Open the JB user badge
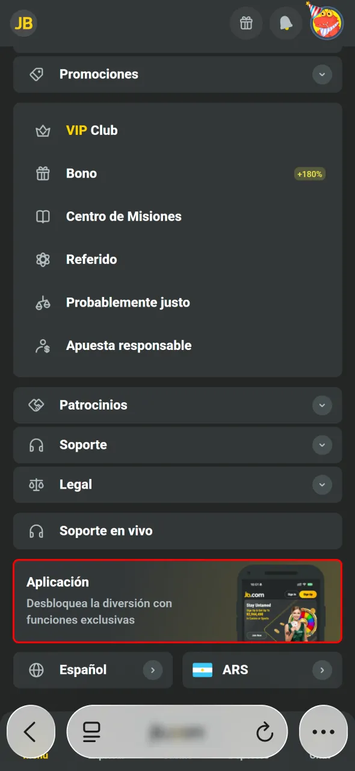355x771 pixels. (23, 23)
